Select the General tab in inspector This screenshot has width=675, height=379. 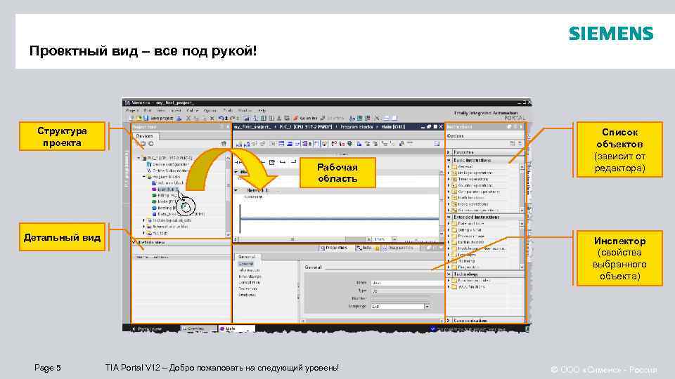point(247,257)
